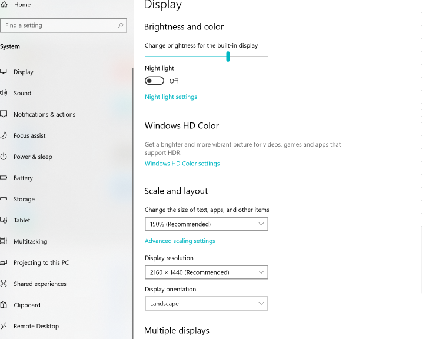Screen dimensions: 422x339
Task: Click the Battery icon in sidebar
Action: pos(4,178)
